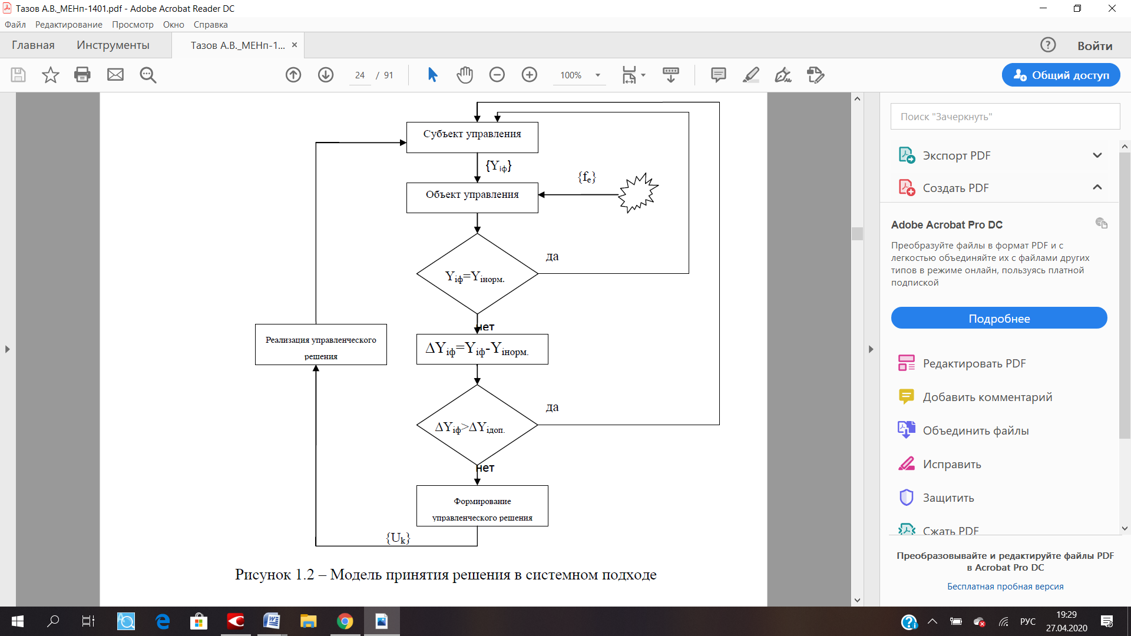Send file by email envelope icon
This screenshot has width=1131, height=636.
(x=115, y=75)
